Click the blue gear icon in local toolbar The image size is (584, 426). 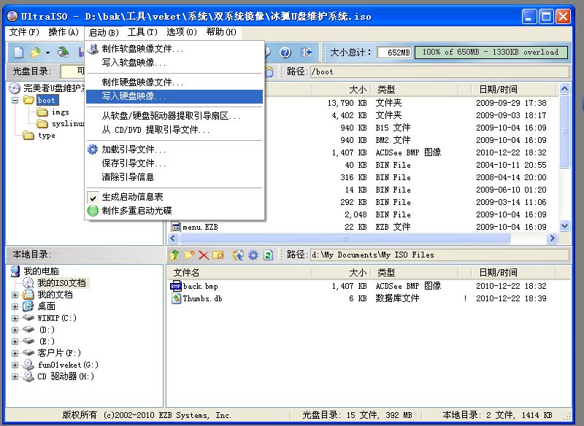pyautogui.click(x=253, y=255)
